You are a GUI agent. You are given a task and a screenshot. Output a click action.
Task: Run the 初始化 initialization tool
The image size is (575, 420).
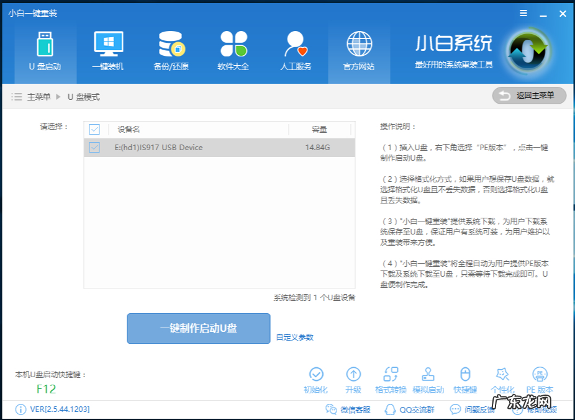317,379
